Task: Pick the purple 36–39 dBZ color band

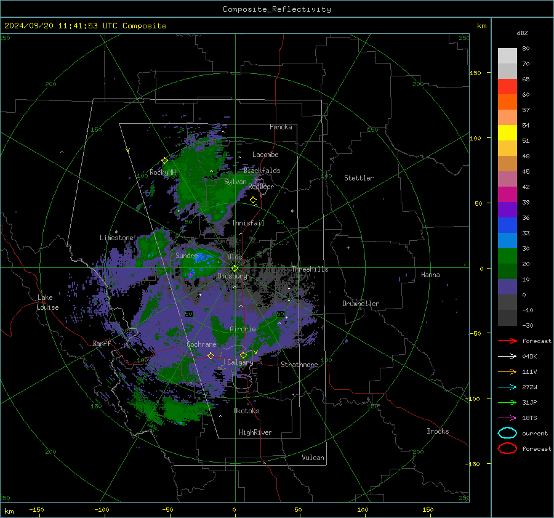Action: click(507, 209)
